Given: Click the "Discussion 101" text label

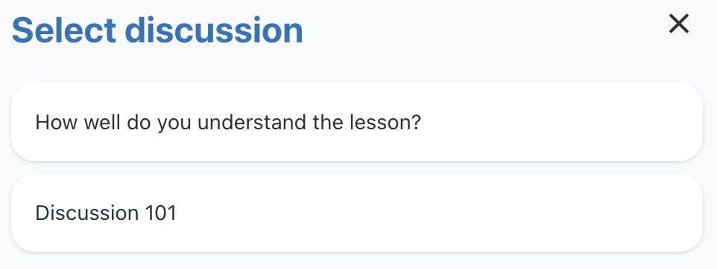Looking at the screenshot, I should 106,213.
